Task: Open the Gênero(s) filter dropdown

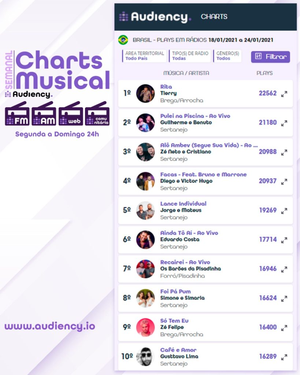Action: coord(227,56)
